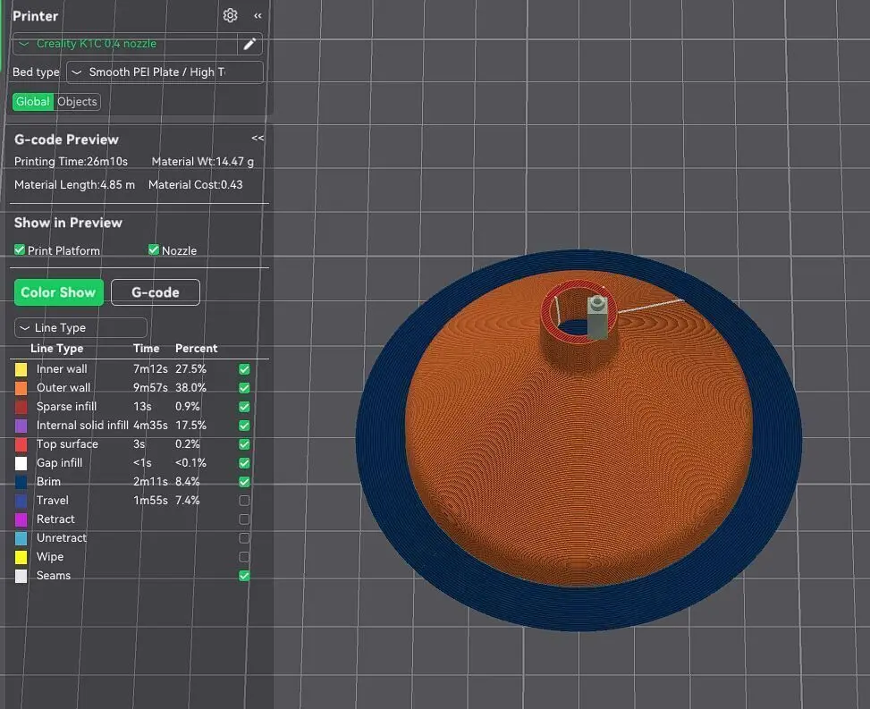Toggle the Print Platform checkbox
The height and width of the screenshot is (709, 870).
tap(20, 250)
